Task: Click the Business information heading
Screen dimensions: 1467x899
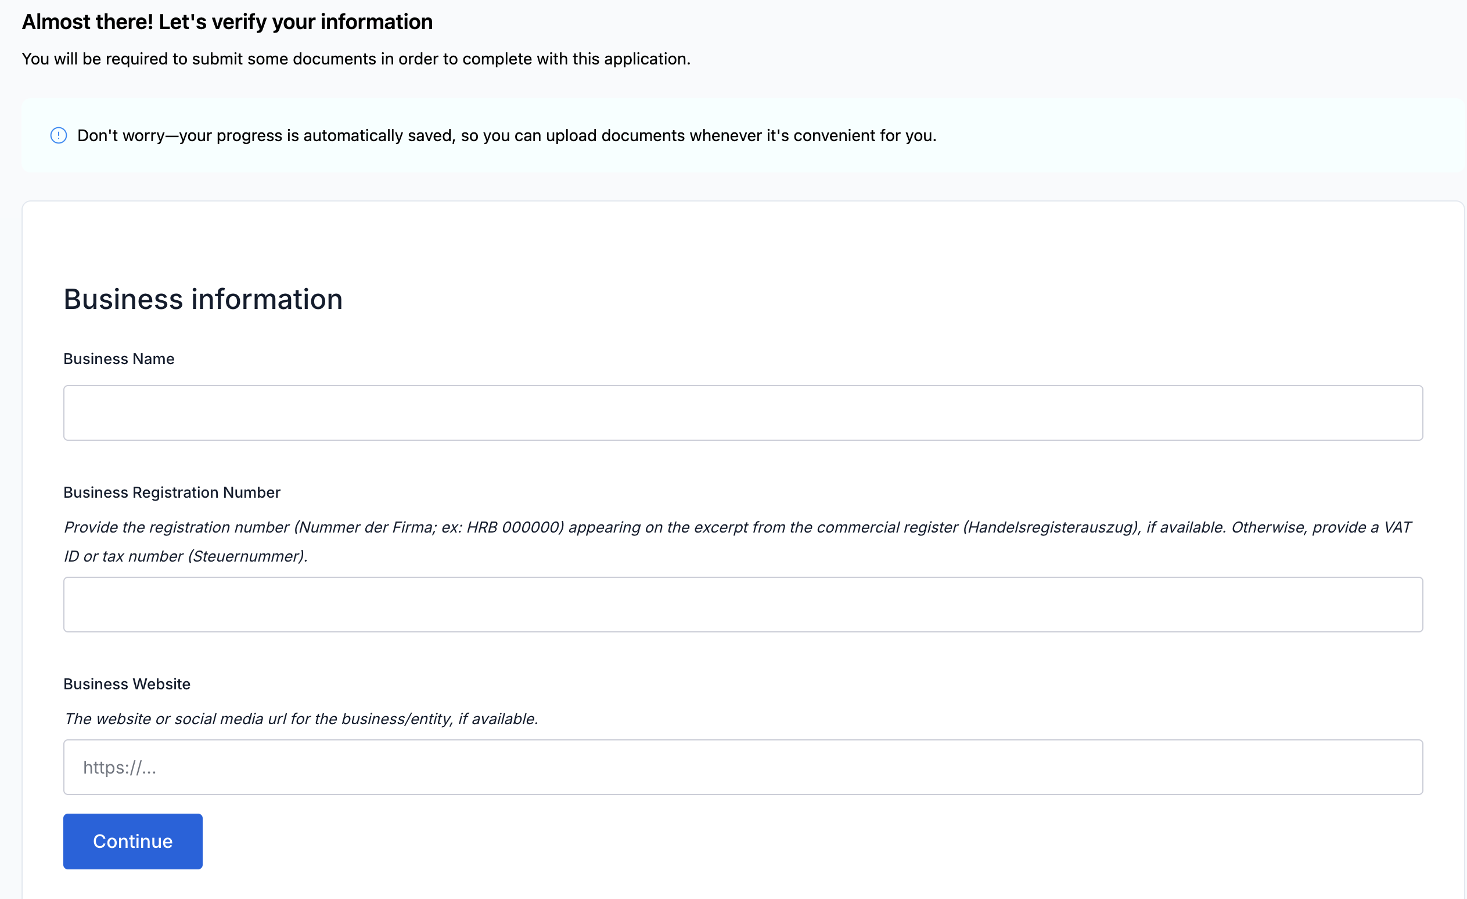Action: (203, 299)
